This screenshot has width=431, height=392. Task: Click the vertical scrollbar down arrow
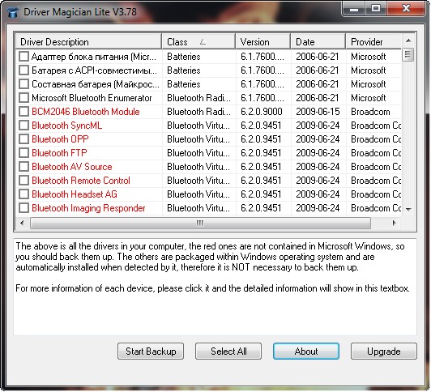click(x=408, y=209)
